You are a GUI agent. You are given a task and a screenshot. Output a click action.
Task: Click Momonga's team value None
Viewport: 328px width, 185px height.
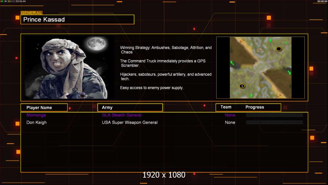point(230,115)
